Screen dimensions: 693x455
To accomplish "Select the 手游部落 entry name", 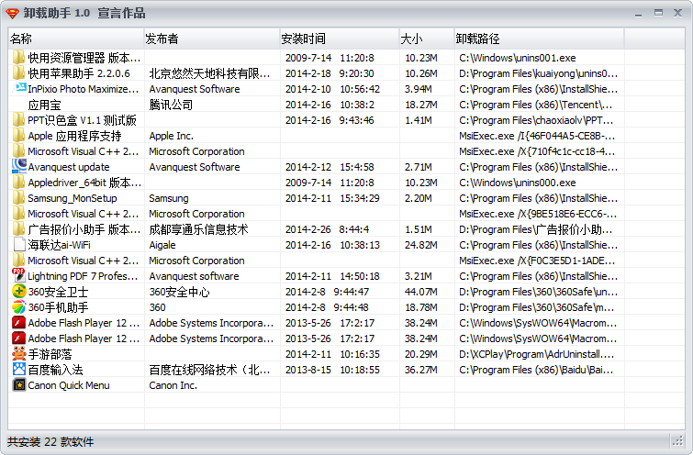I will [50, 354].
